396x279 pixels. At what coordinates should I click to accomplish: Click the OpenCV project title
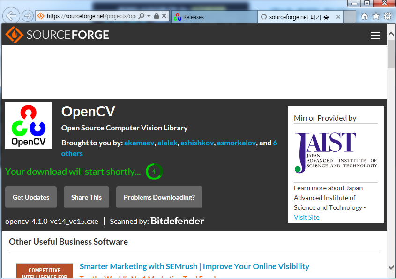point(88,111)
